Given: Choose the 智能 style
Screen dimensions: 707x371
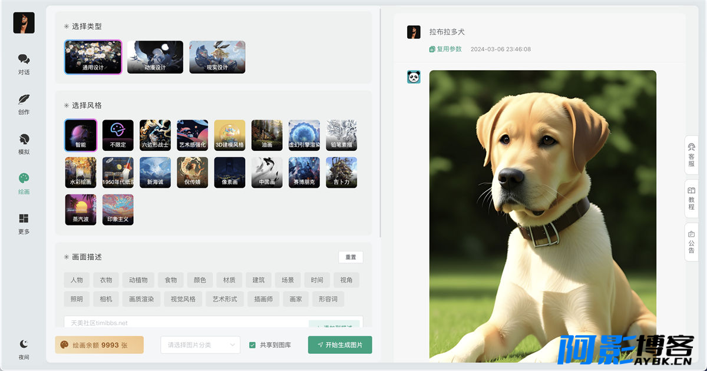Looking at the screenshot, I should tap(81, 135).
